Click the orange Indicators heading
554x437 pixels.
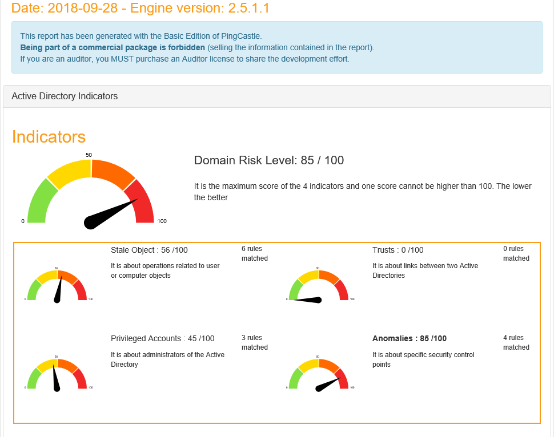pos(49,137)
